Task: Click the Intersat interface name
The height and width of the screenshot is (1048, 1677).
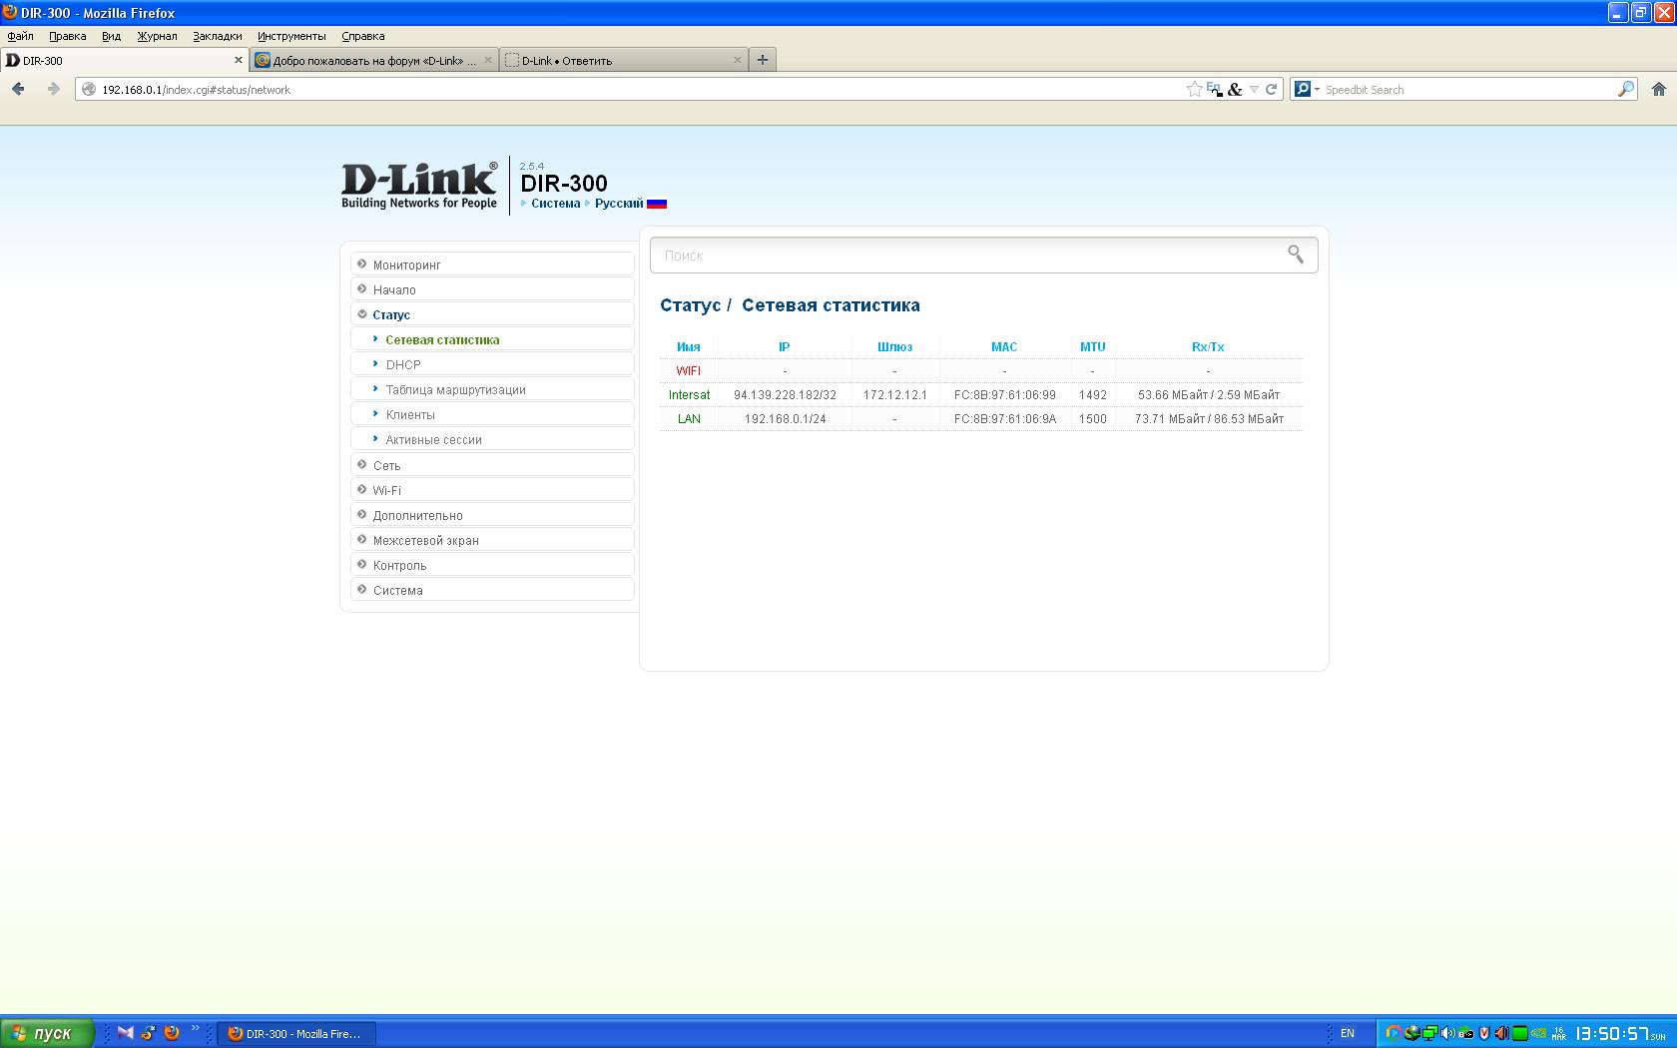Action: coord(689,394)
